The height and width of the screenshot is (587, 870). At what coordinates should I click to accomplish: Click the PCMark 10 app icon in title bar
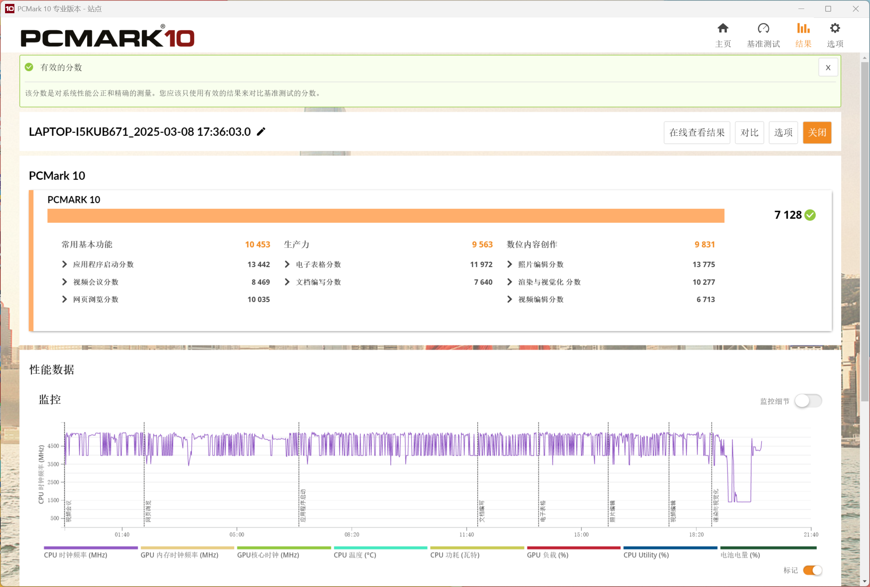[9, 9]
